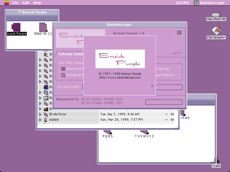Expand the bubble folder triangle
This screenshot has height=172, width=230.
[40, 120]
